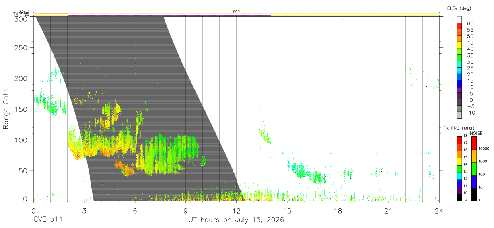The width and height of the screenshot is (494, 228).
Task: Click the "150" Range Gate tick label
Action: point(21,109)
